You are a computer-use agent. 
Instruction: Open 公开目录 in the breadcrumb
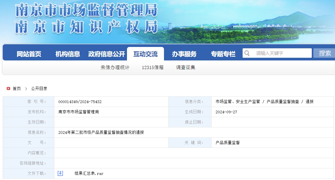[x=39, y=89]
